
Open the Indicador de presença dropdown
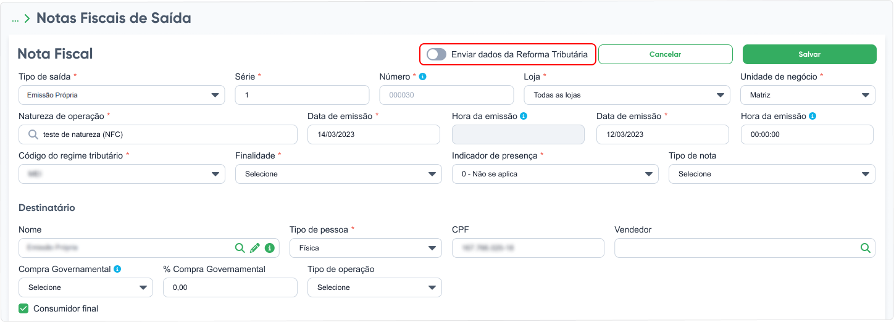555,174
